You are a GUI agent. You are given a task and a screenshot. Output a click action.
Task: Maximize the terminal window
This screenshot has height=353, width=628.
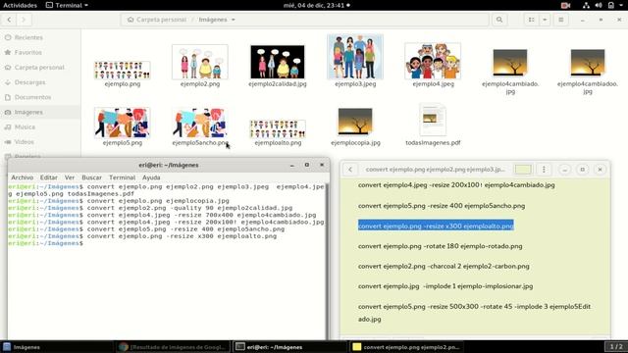click(x=307, y=165)
